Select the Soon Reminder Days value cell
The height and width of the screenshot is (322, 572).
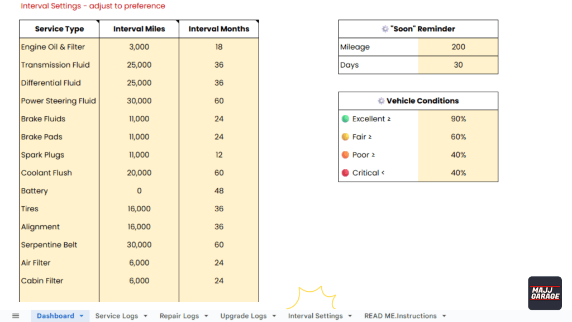[x=458, y=65]
